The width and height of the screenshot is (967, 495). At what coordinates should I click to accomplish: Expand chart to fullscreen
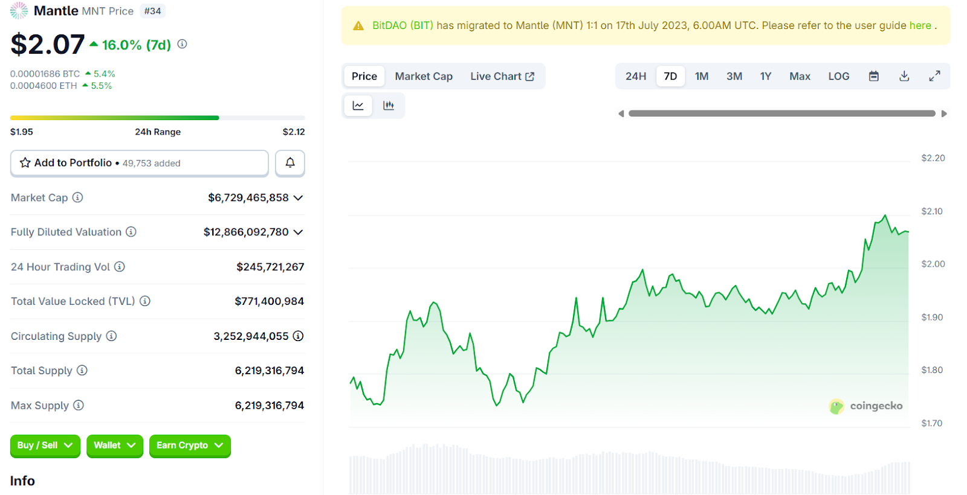coord(934,76)
